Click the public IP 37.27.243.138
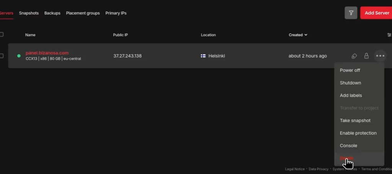 pyautogui.click(x=127, y=56)
